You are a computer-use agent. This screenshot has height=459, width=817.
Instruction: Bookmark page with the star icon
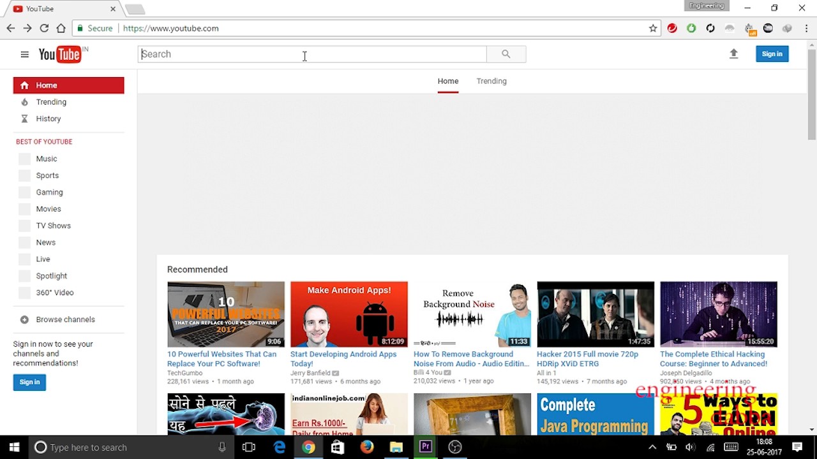point(653,28)
